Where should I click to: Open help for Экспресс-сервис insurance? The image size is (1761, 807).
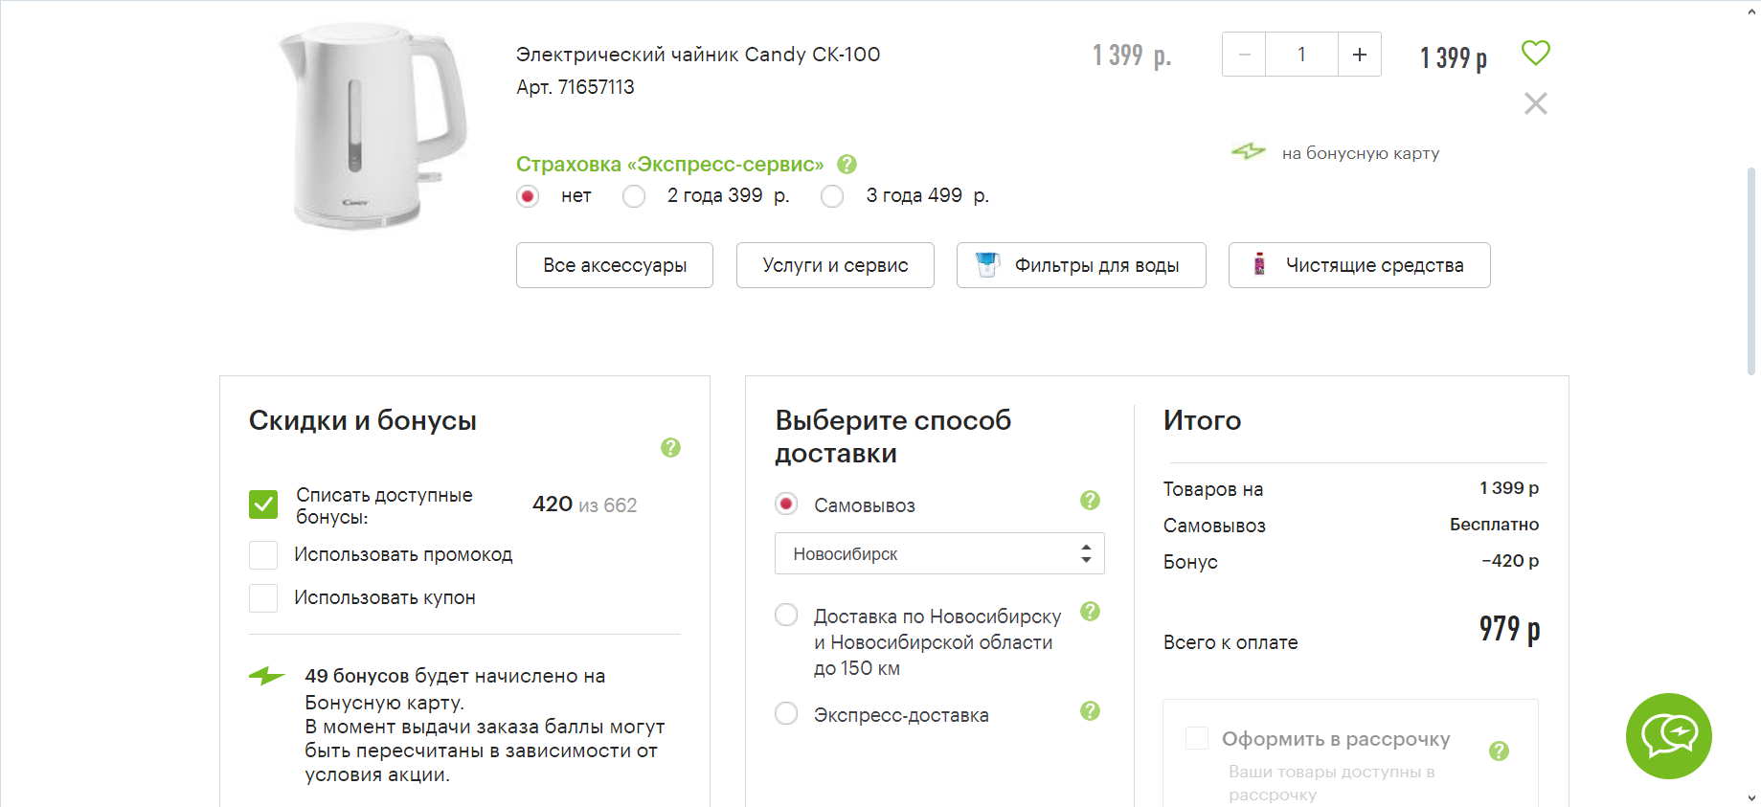[x=847, y=165]
